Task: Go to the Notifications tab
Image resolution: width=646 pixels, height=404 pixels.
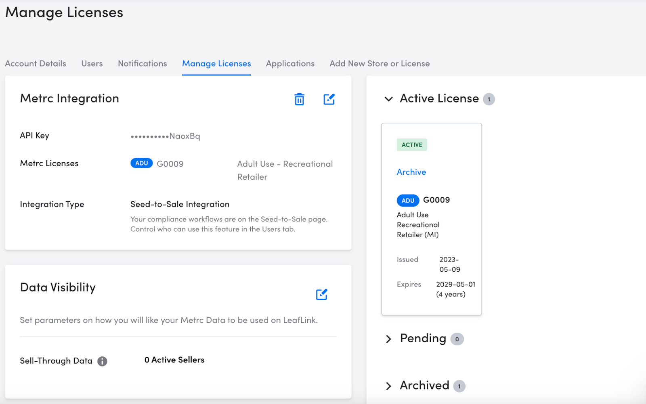Action: click(143, 63)
